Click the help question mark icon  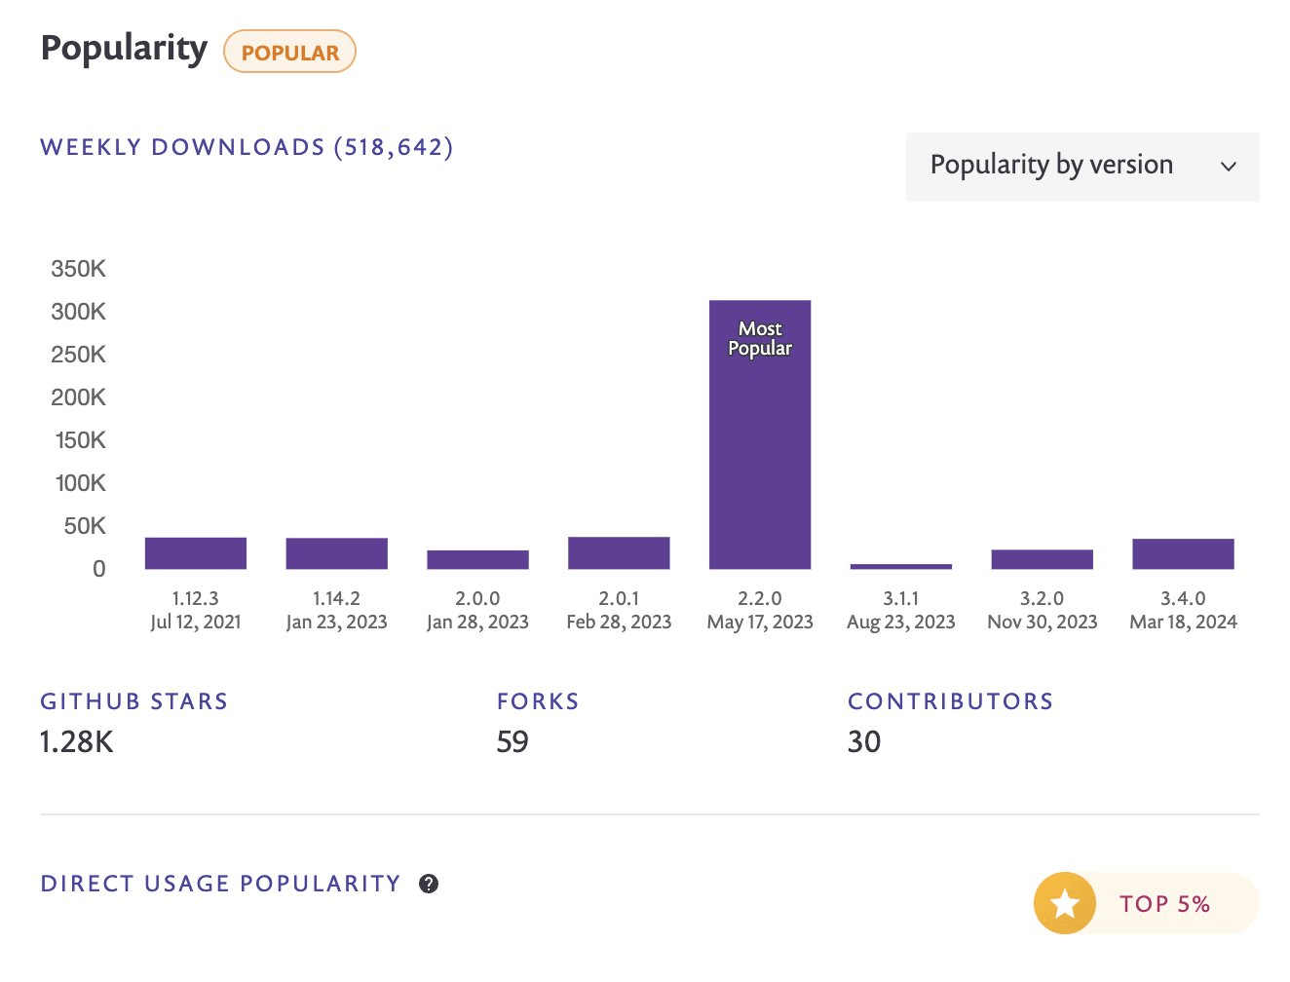(429, 884)
